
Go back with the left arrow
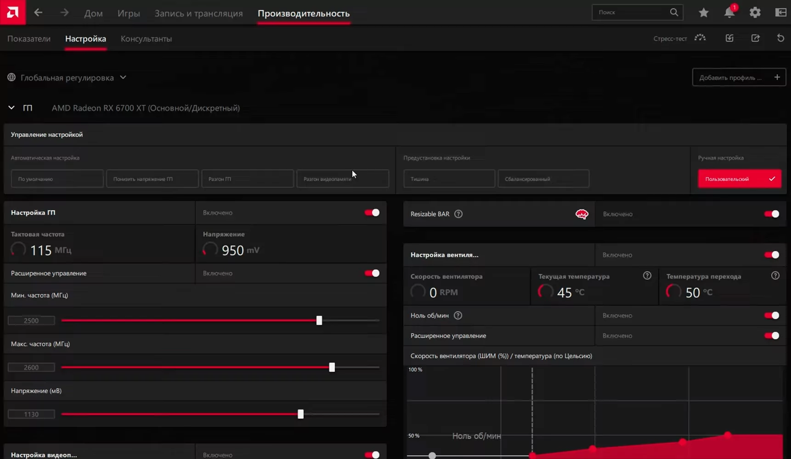(38, 13)
